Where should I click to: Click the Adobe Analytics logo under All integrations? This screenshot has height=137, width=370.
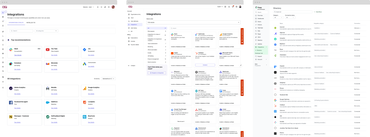point(11,88)
